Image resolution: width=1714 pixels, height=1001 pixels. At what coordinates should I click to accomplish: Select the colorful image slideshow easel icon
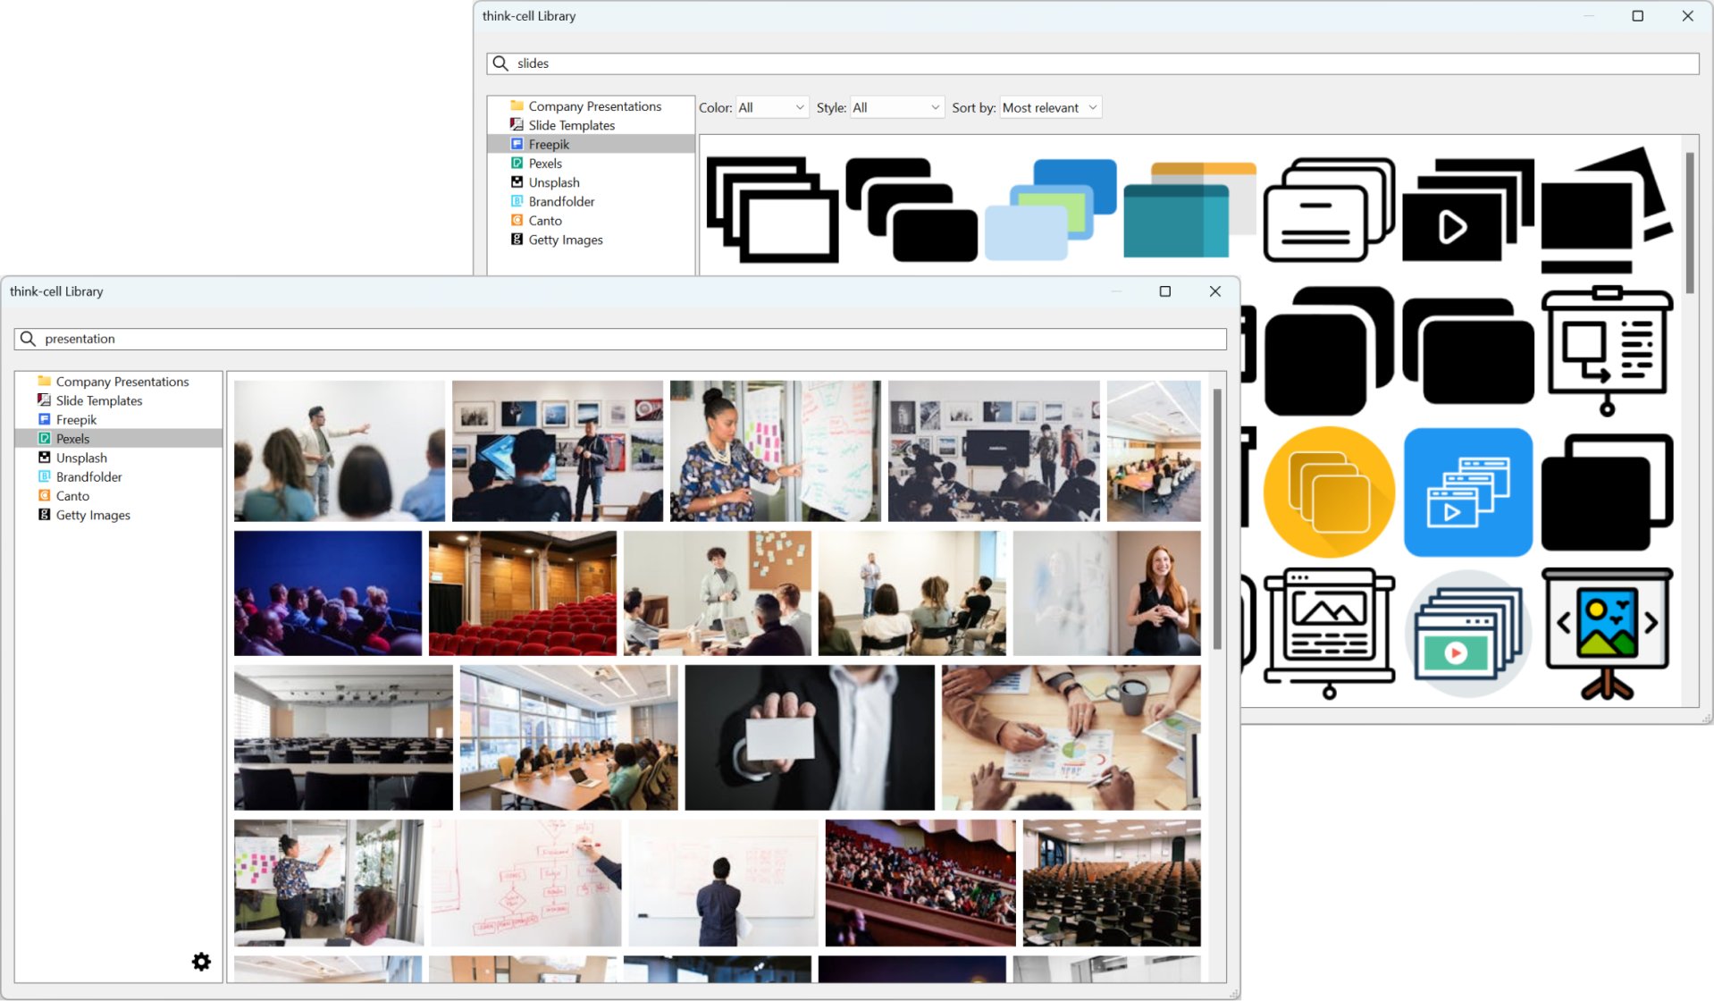(1607, 633)
